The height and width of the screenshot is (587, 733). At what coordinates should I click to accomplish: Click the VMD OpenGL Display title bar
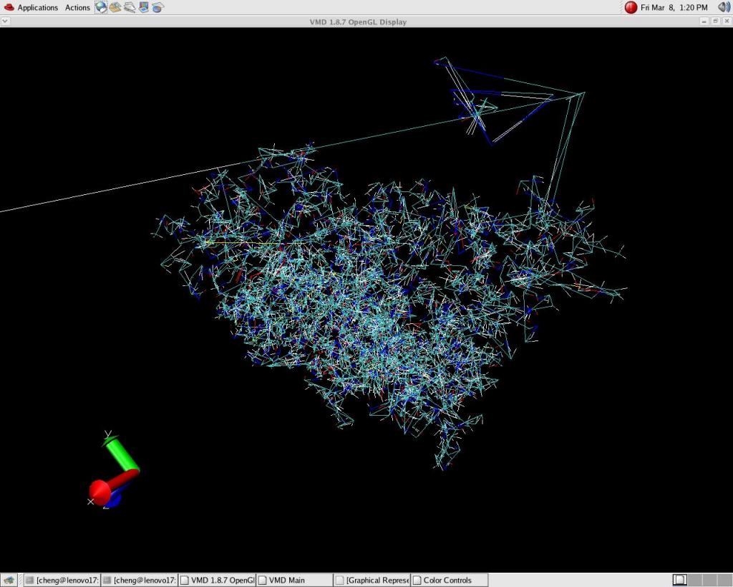(x=358, y=22)
